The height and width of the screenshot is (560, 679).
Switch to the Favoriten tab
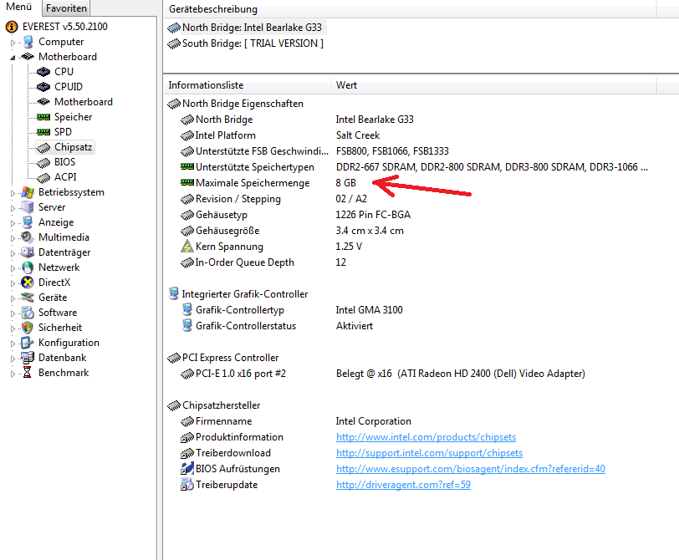[66, 8]
